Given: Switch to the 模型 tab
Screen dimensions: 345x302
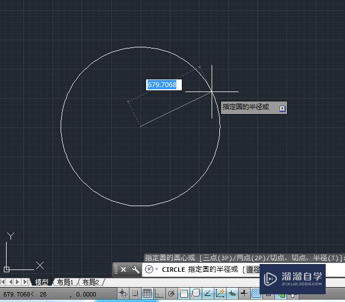Looking at the screenshot, I should [x=41, y=282].
